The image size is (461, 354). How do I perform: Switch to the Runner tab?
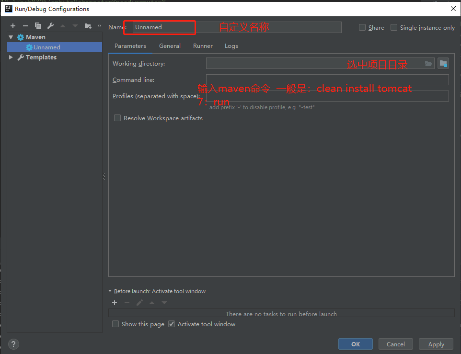point(203,46)
